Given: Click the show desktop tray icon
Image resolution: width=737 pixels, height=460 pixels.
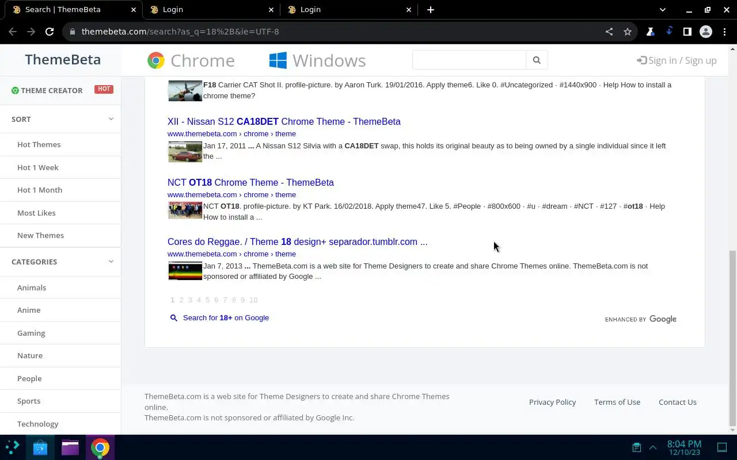Looking at the screenshot, I should click(x=722, y=447).
